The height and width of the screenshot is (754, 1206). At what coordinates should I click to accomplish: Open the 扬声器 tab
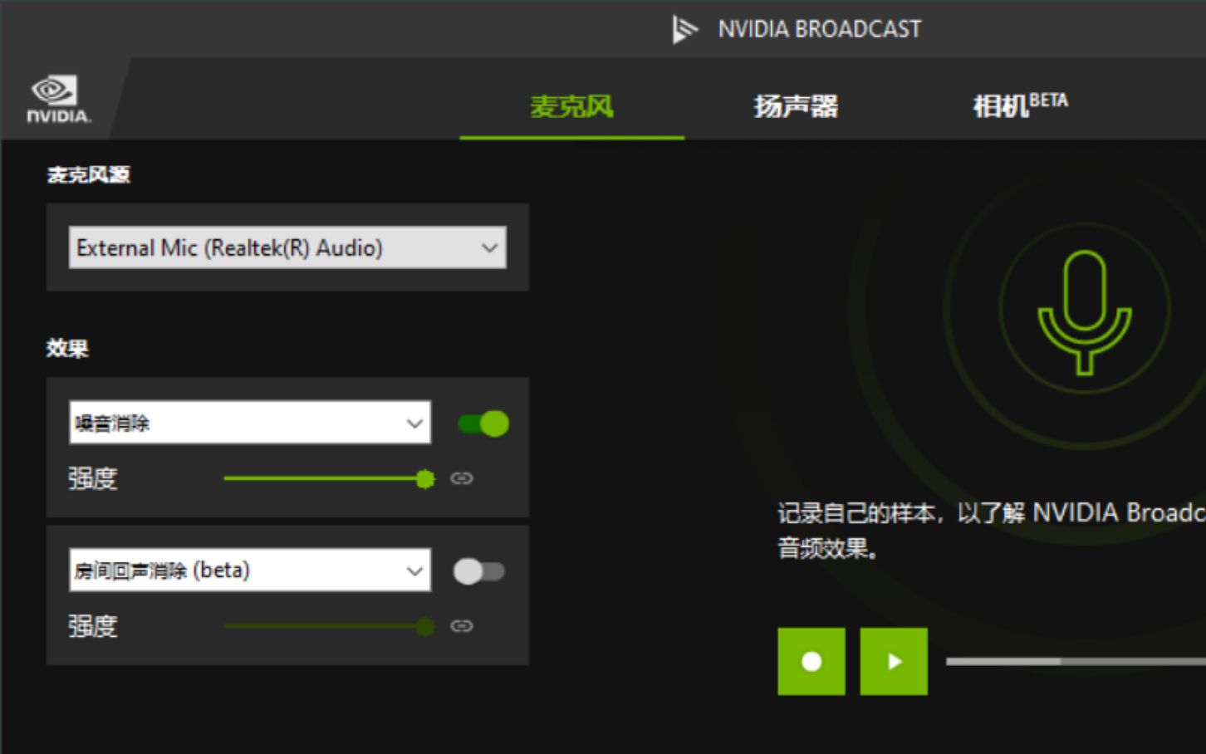click(796, 106)
